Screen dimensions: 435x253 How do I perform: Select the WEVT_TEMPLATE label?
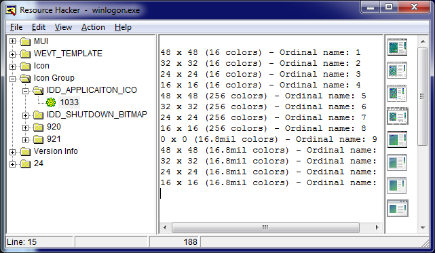[68, 54]
